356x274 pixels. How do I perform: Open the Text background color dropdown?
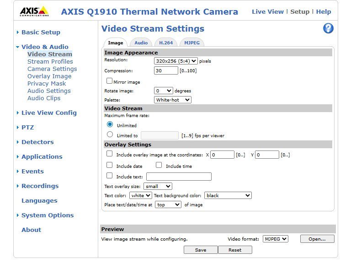pos(228,195)
